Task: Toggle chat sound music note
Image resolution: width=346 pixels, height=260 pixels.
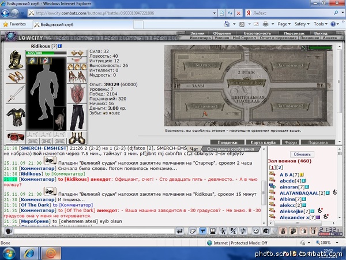Action: click(x=243, y=231)
